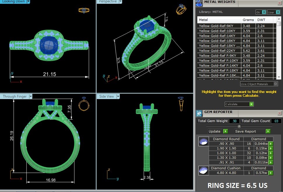This screenshot has width=283, height=192.
Task: Click the ring view icon in Side View viewport
Action: tap(181, 104)
